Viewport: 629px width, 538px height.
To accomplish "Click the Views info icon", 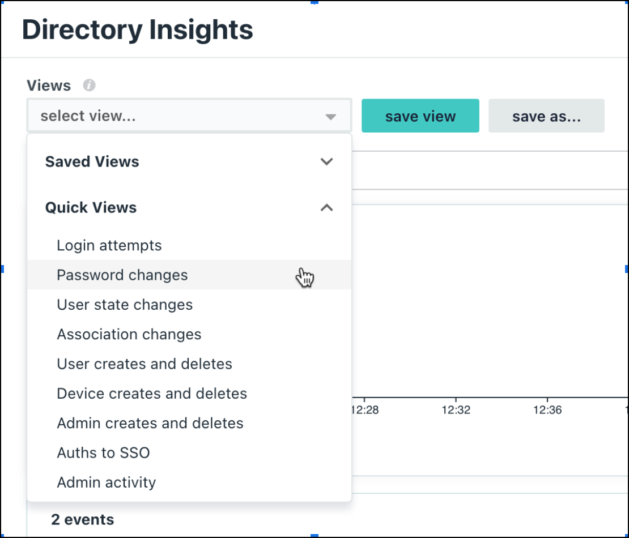I will [89, 86].
